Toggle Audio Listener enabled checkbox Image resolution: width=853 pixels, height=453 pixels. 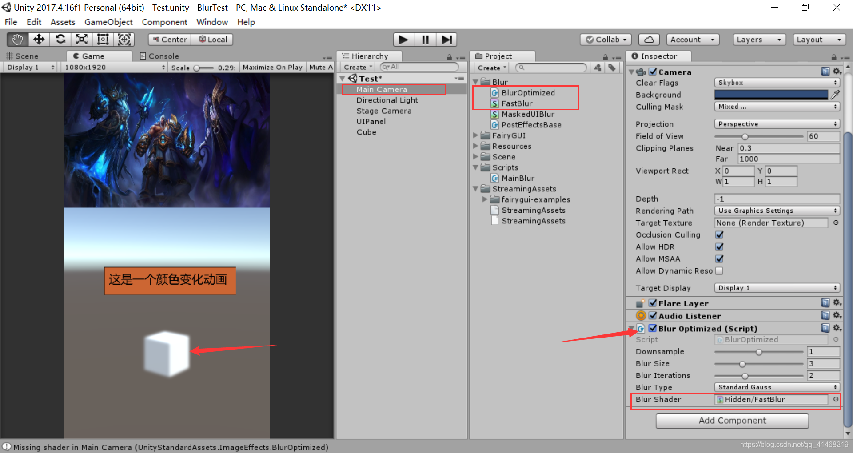653,315
